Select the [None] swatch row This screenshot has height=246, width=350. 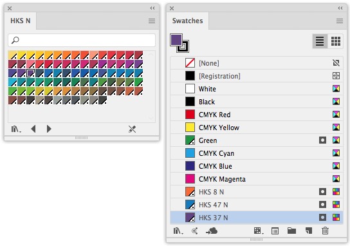257,63
